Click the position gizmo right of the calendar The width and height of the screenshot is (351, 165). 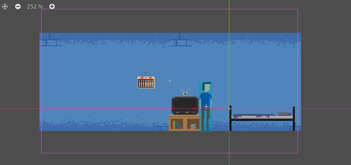170,81
